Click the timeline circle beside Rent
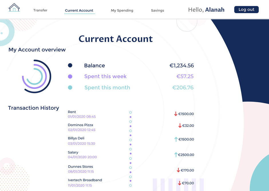Screen dimensions: 269x191 (x=130, y=113)
